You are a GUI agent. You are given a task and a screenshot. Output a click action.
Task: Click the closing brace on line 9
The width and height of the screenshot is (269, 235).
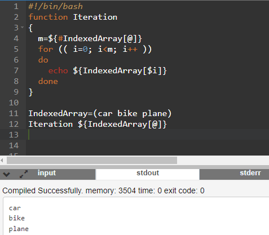coord(30,92)
